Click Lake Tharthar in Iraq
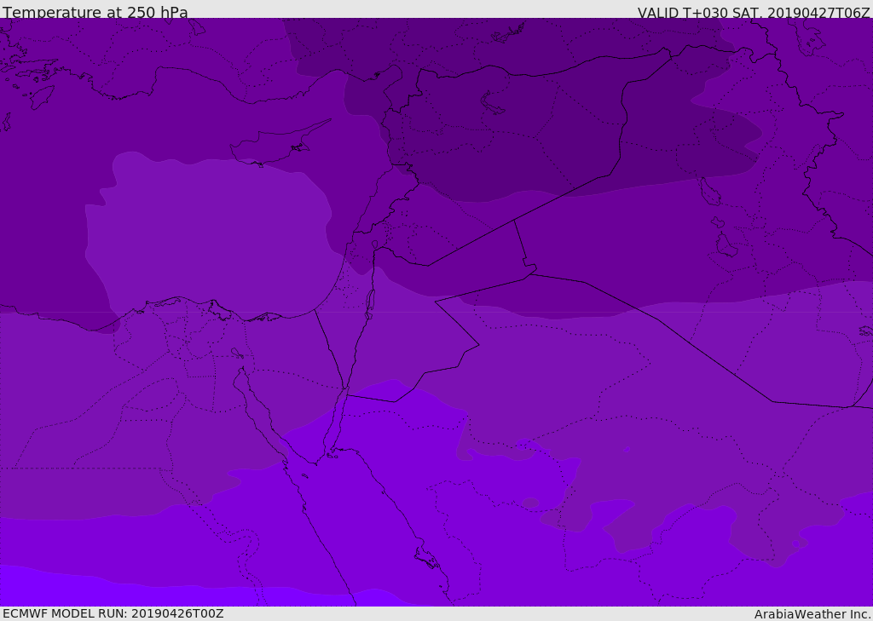873x621 pixels. click(x=710, y=192)
